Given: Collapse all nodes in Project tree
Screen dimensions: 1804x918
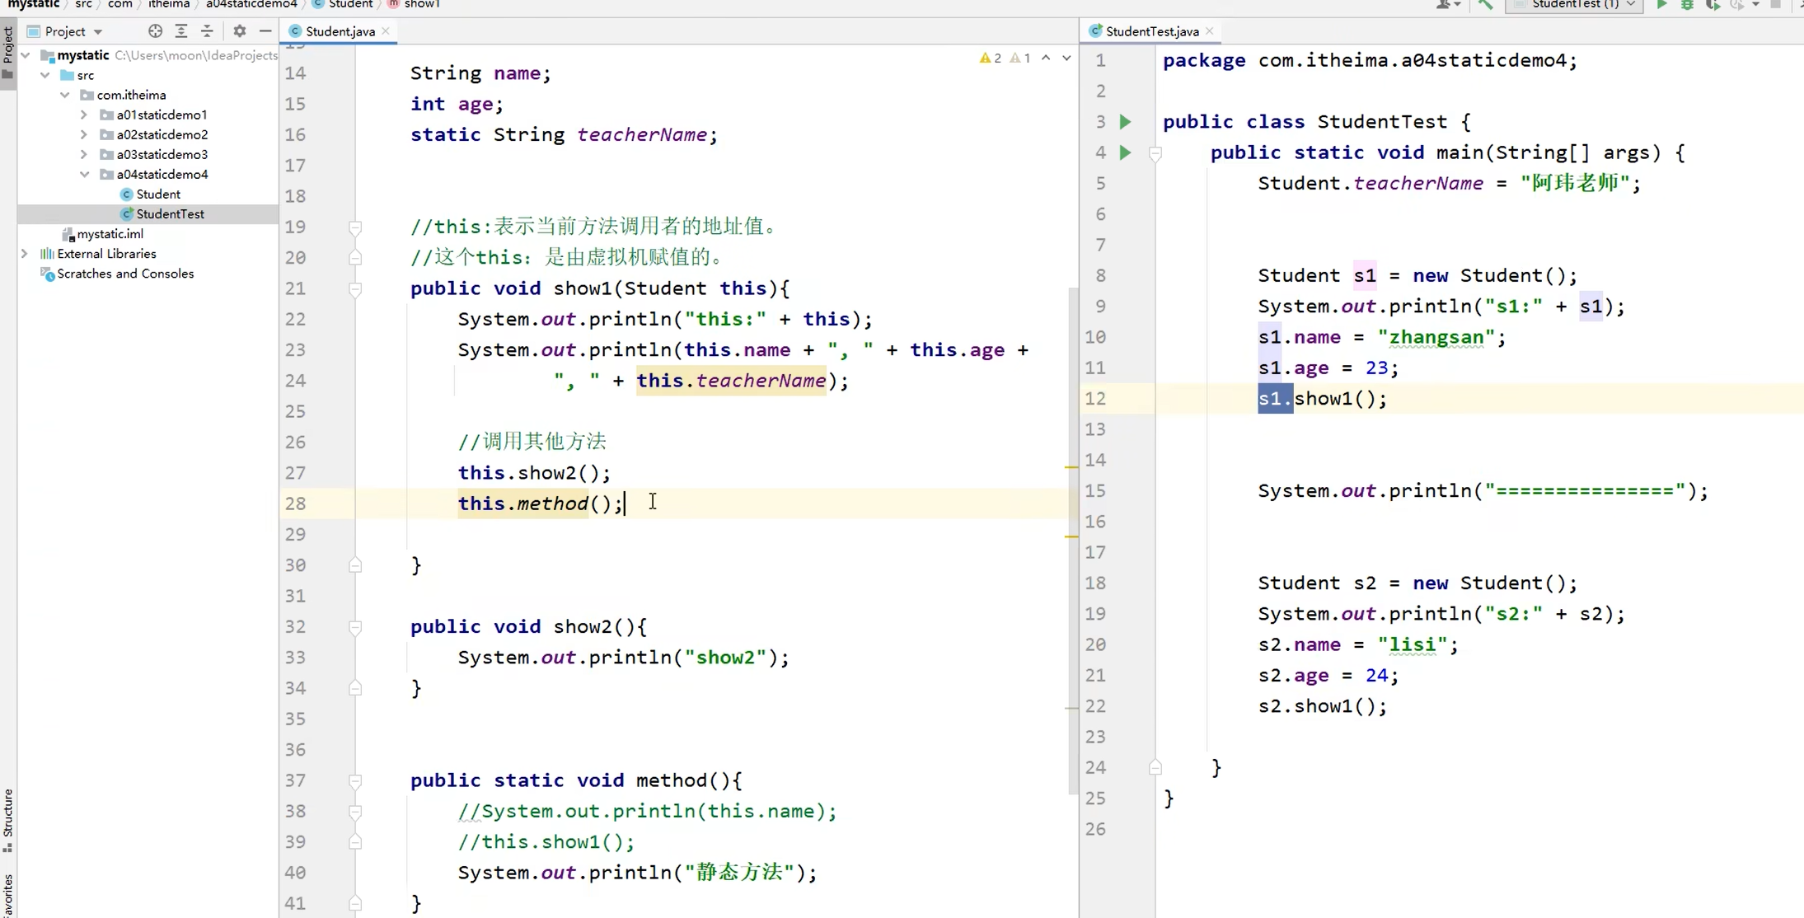Looking at the screenshot, I should pos(207,31).
